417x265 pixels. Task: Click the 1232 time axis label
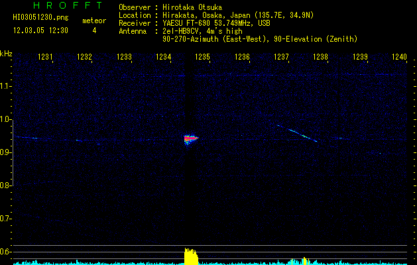point(84,57)
